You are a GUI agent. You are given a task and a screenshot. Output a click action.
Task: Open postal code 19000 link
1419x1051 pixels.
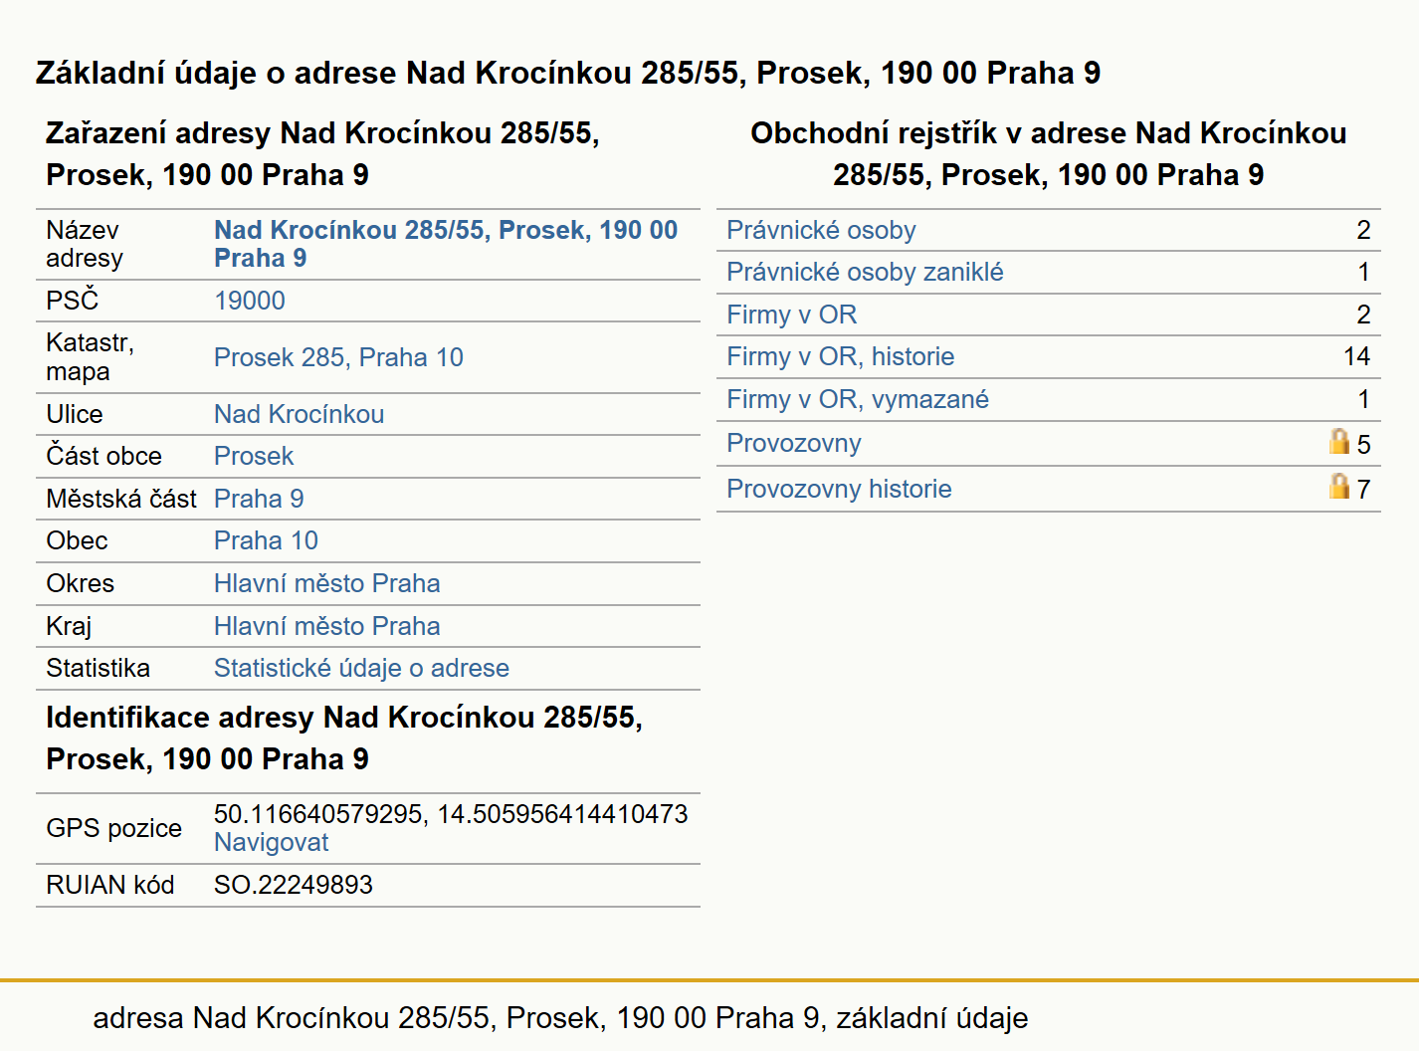[x=250, y=301]
